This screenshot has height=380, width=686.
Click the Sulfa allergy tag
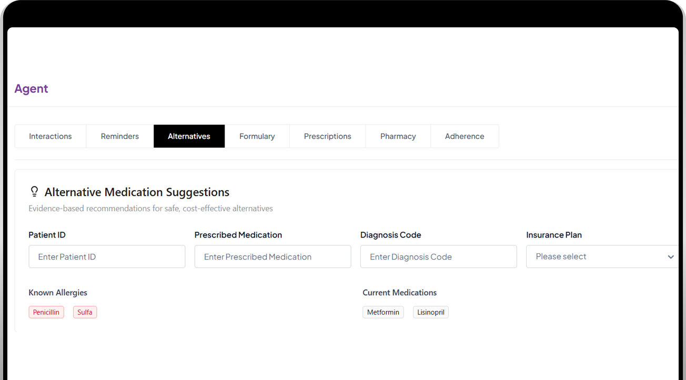[85, 312]
